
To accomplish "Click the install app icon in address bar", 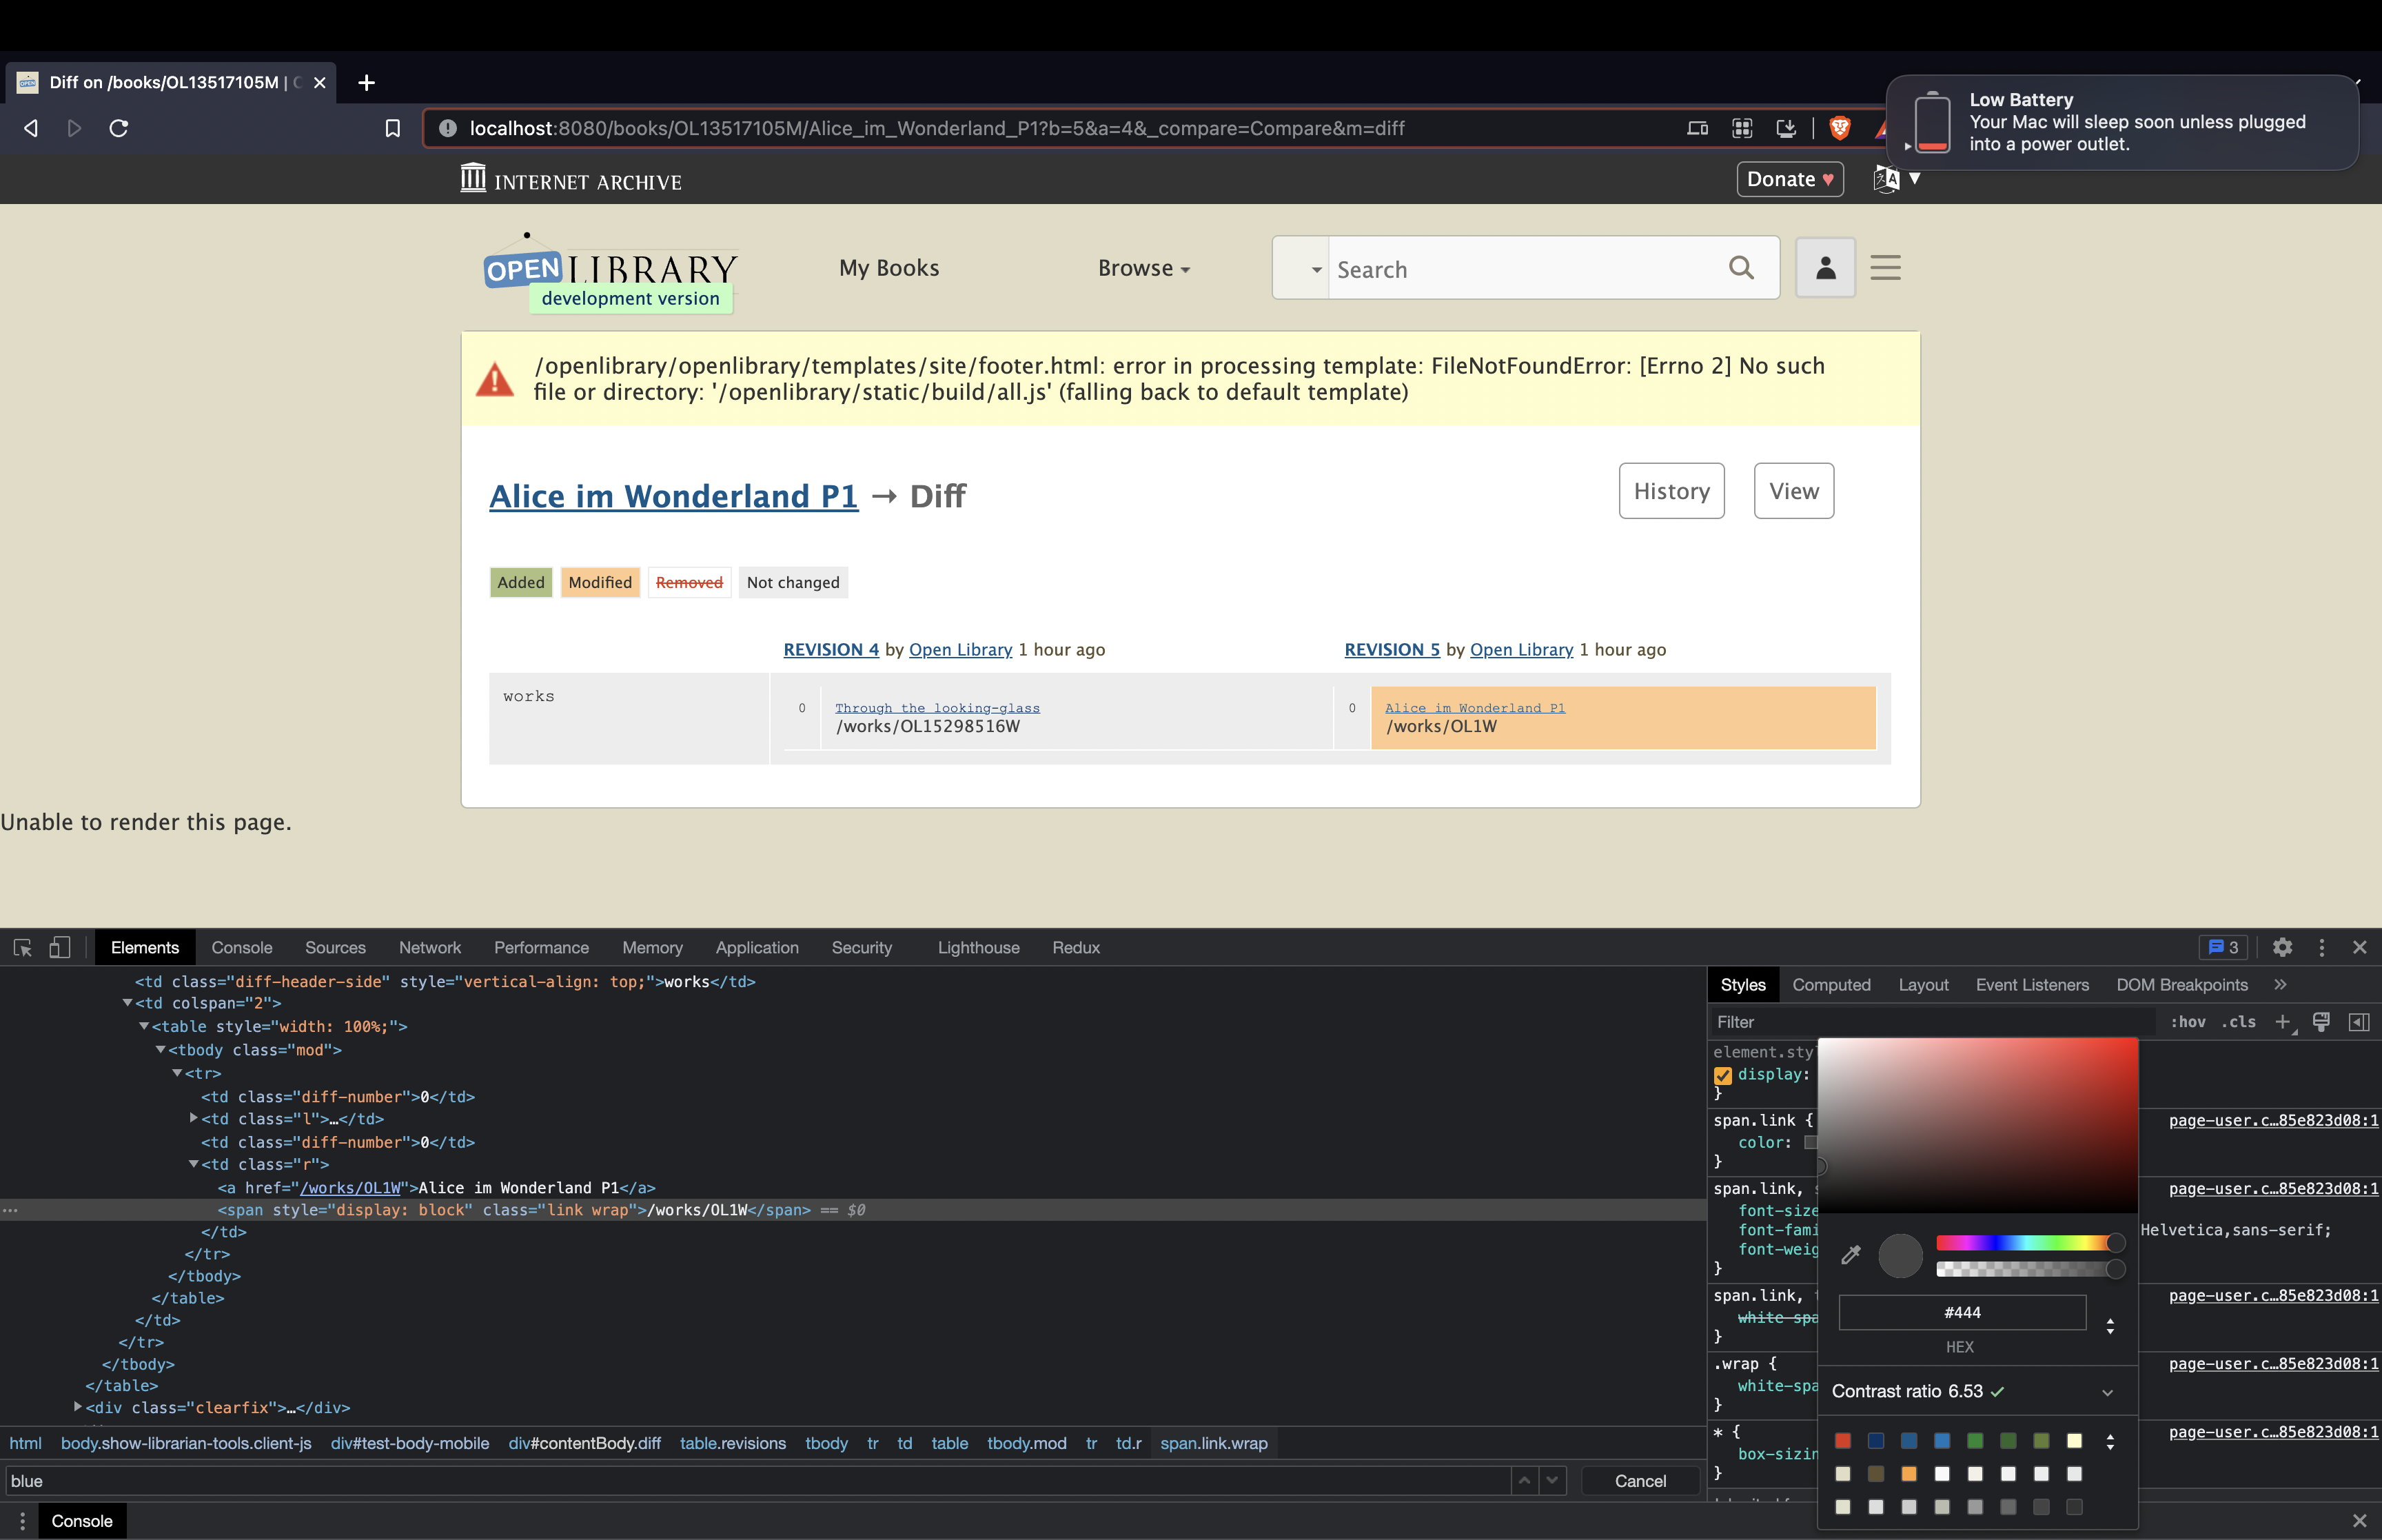I will [x=1787, y=128].
